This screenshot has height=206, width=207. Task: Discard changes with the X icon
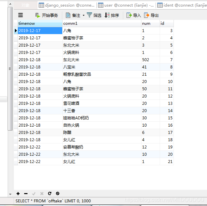pyautogui.click(x=42, y=193)
